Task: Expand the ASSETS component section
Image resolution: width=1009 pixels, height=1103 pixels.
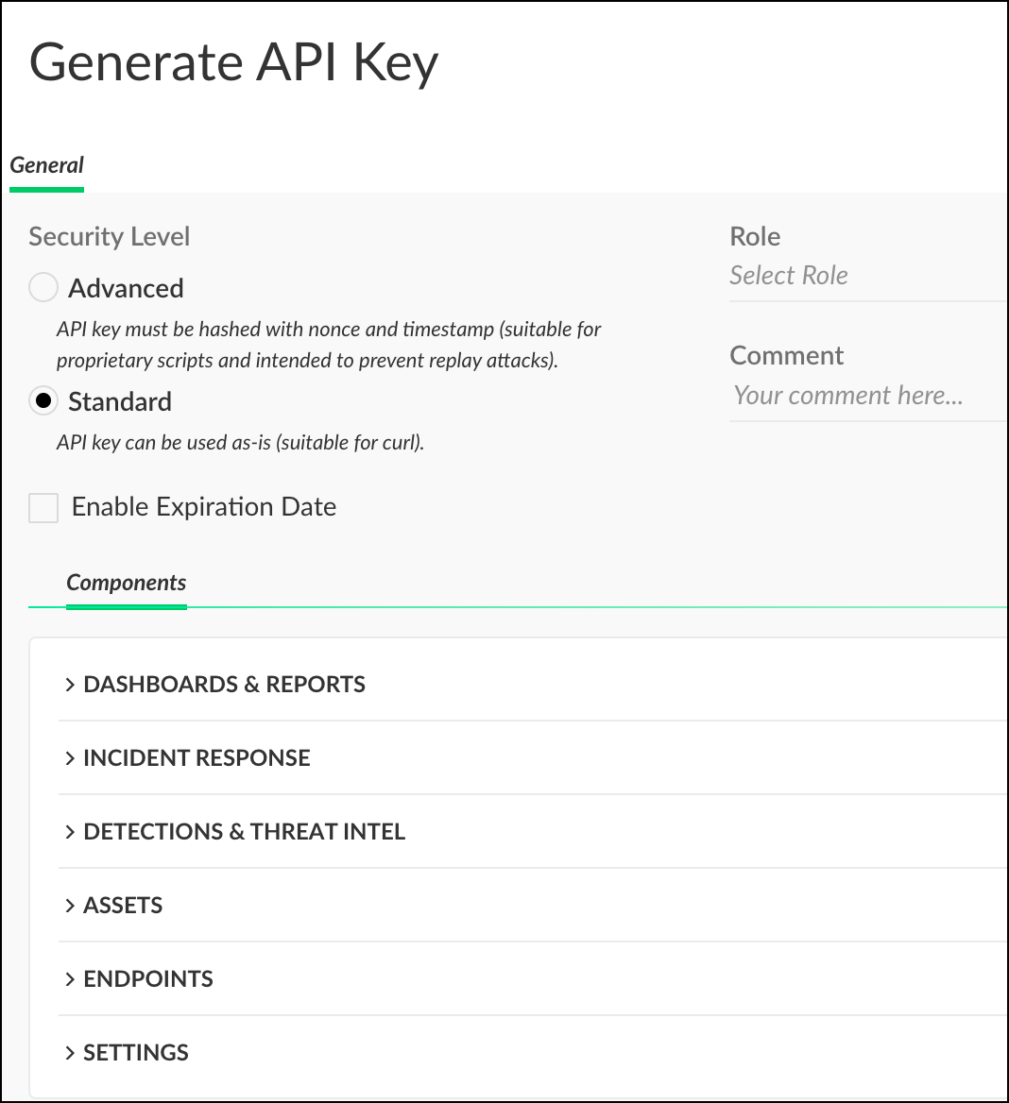Action: click(x=123, y=905)
